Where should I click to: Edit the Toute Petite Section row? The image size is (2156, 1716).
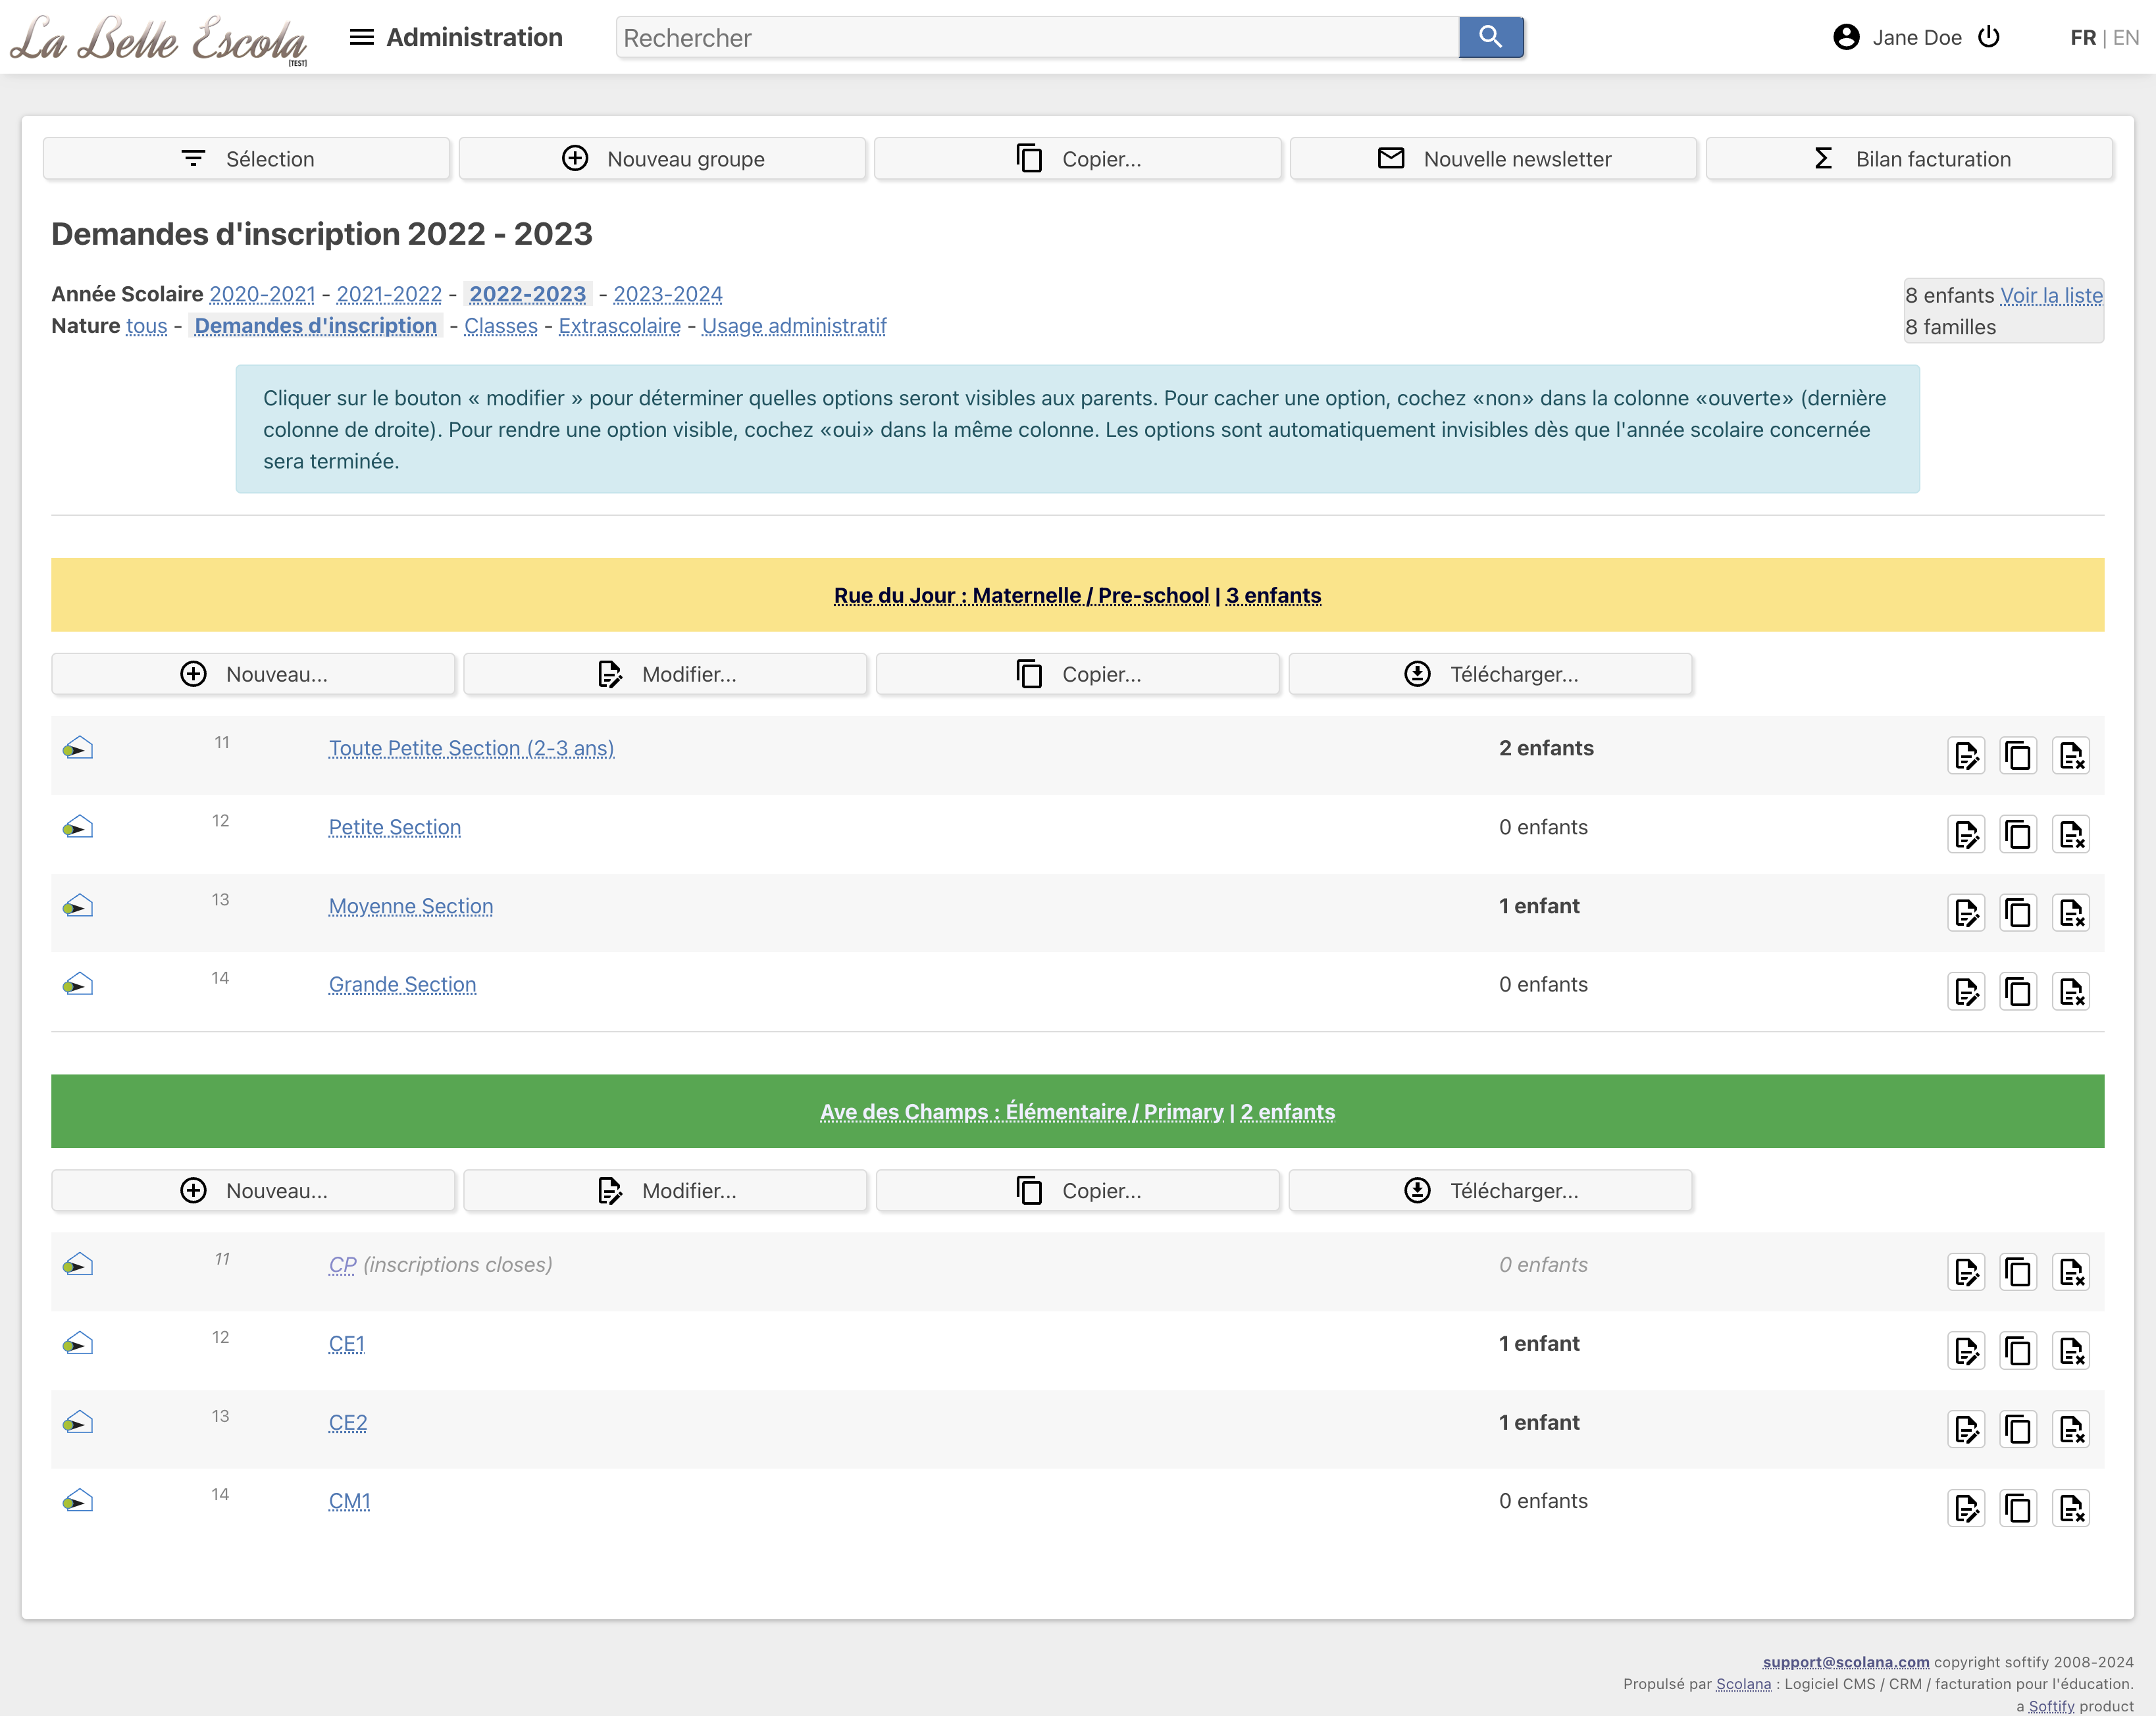pyautogui.click(x=1966, y=755)
